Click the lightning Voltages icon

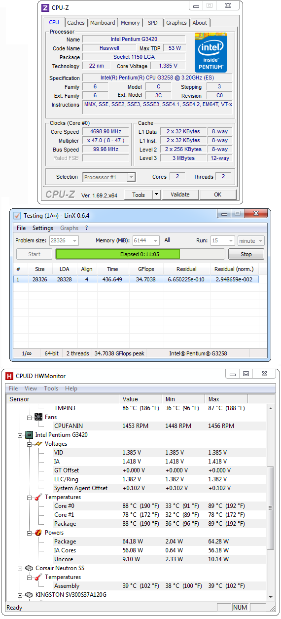point(38,444)
